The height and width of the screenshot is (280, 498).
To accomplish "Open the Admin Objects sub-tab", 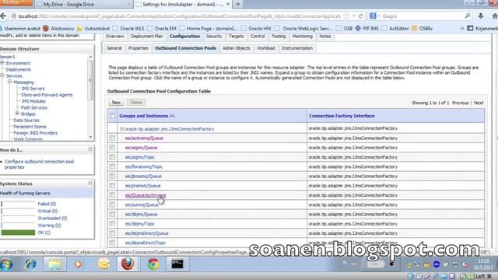I will coord(237,48).
